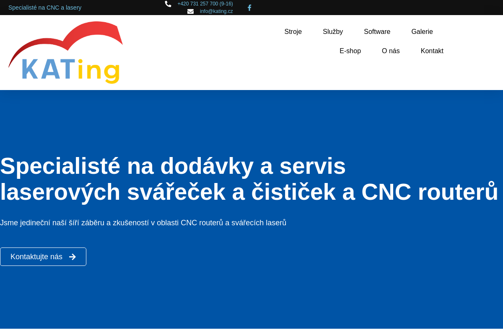The image size is (503, 335).
Task: Click the Kontaktujte nás button
Action: click(43, 257)
